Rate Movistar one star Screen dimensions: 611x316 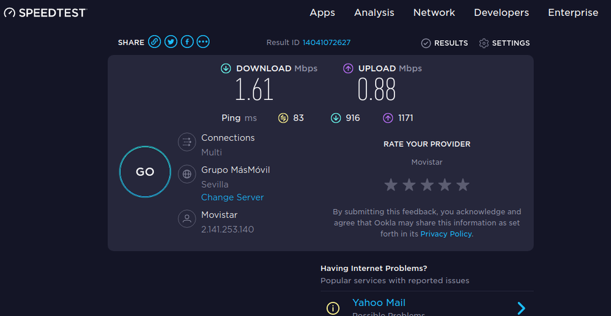coord(391,185)
